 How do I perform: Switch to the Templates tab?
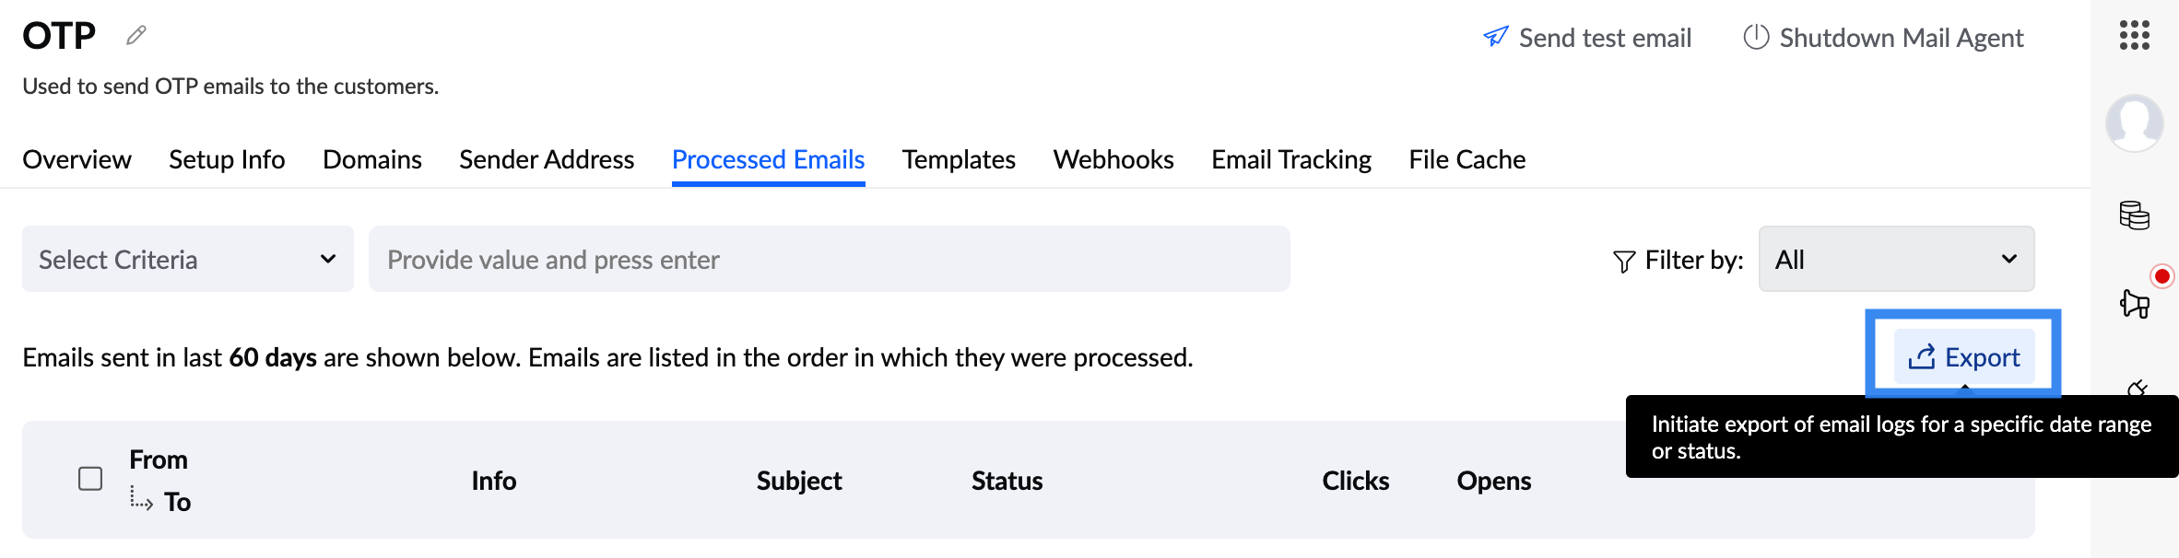[958, 158]
